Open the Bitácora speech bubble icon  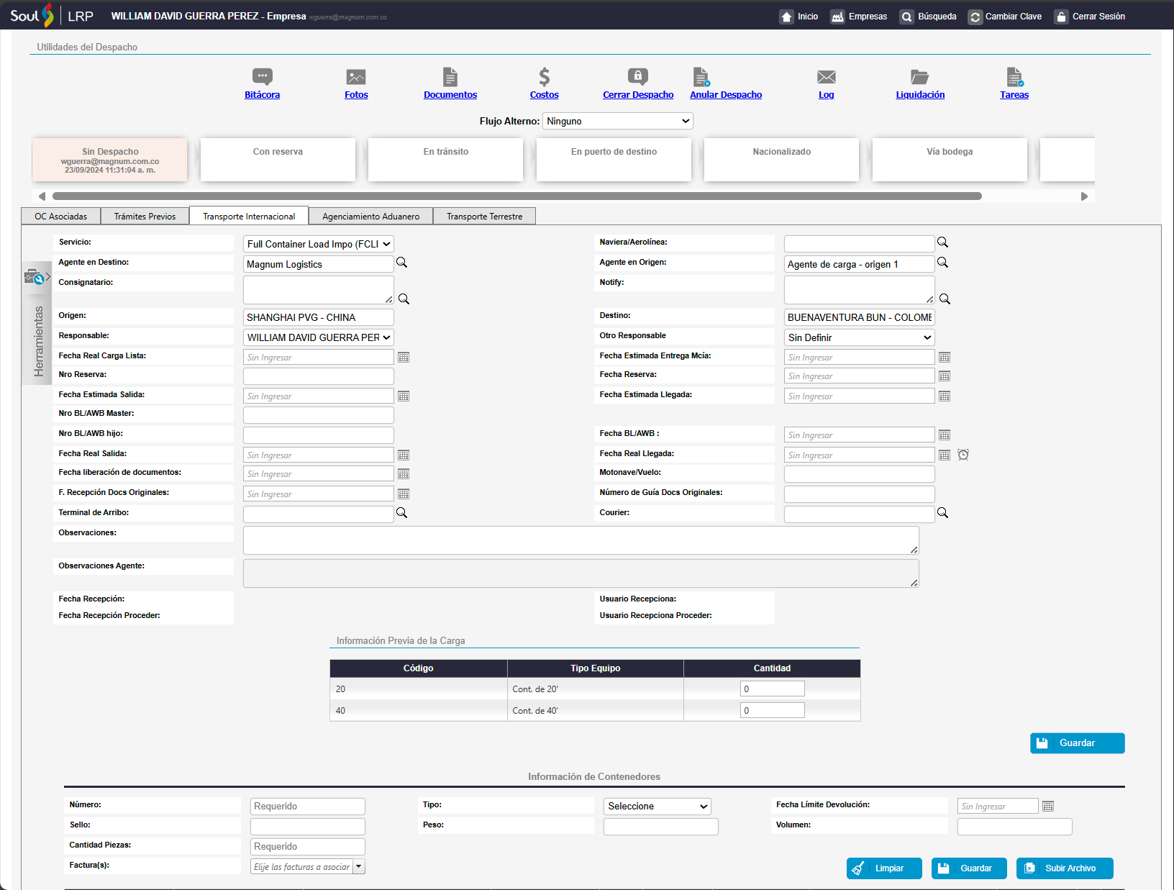tap(262, 76)
